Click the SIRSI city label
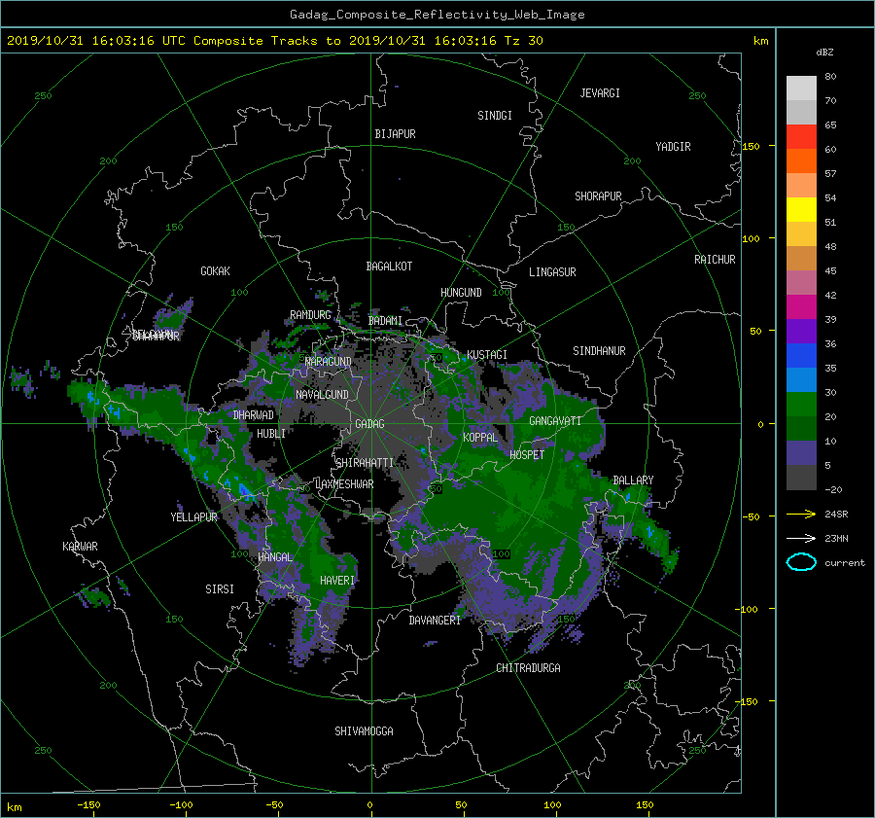 (220, 589)
